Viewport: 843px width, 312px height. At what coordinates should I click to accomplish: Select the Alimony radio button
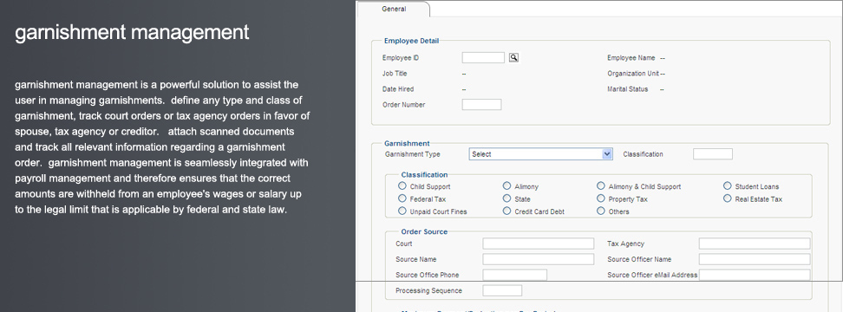[x=506, y=185]
